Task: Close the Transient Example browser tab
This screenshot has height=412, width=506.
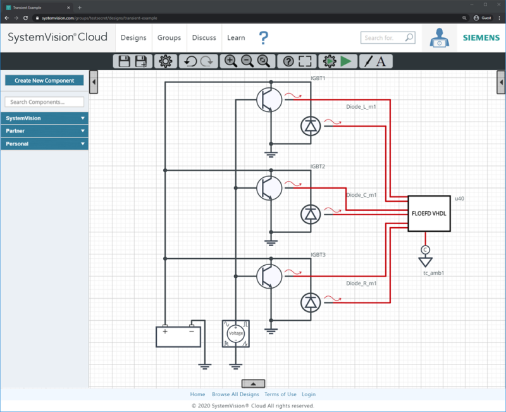Action: pos(68,8)
